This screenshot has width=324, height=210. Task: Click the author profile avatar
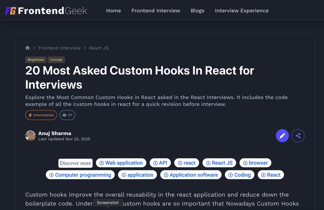tap(30, 136)
